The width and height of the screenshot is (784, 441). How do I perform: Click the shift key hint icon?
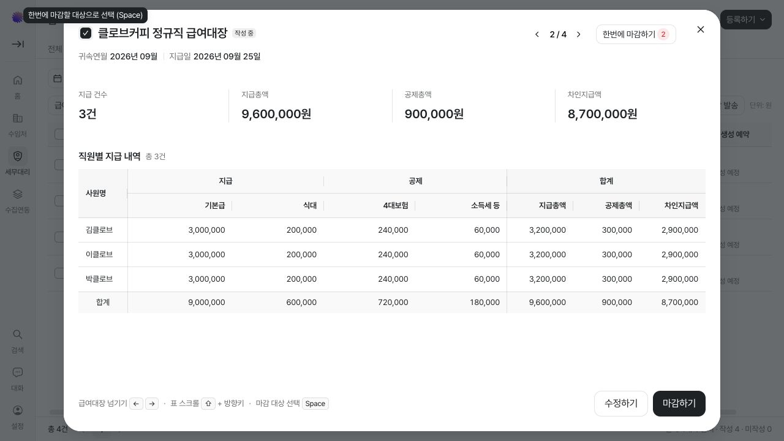tap(208, 404)
